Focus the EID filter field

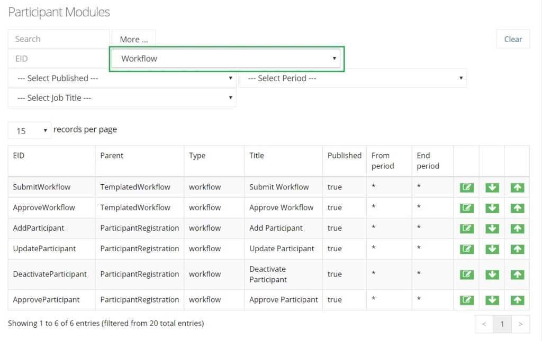coord(59,59)
